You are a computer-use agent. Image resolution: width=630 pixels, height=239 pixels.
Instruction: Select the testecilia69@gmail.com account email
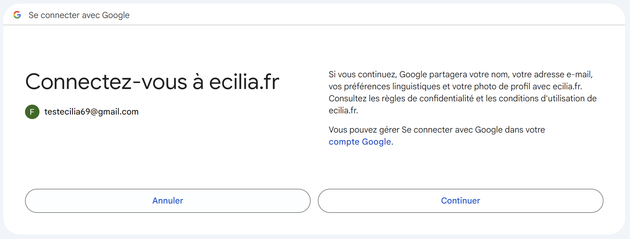tap(91, 112)
